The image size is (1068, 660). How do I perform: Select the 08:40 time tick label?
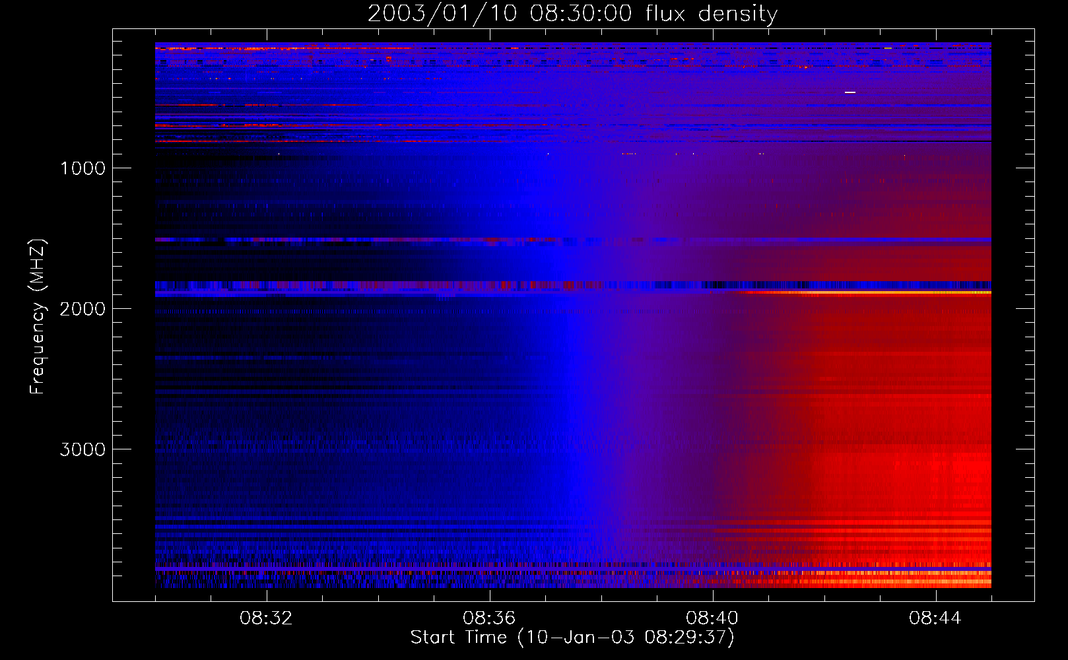click(x=712, y=618)
